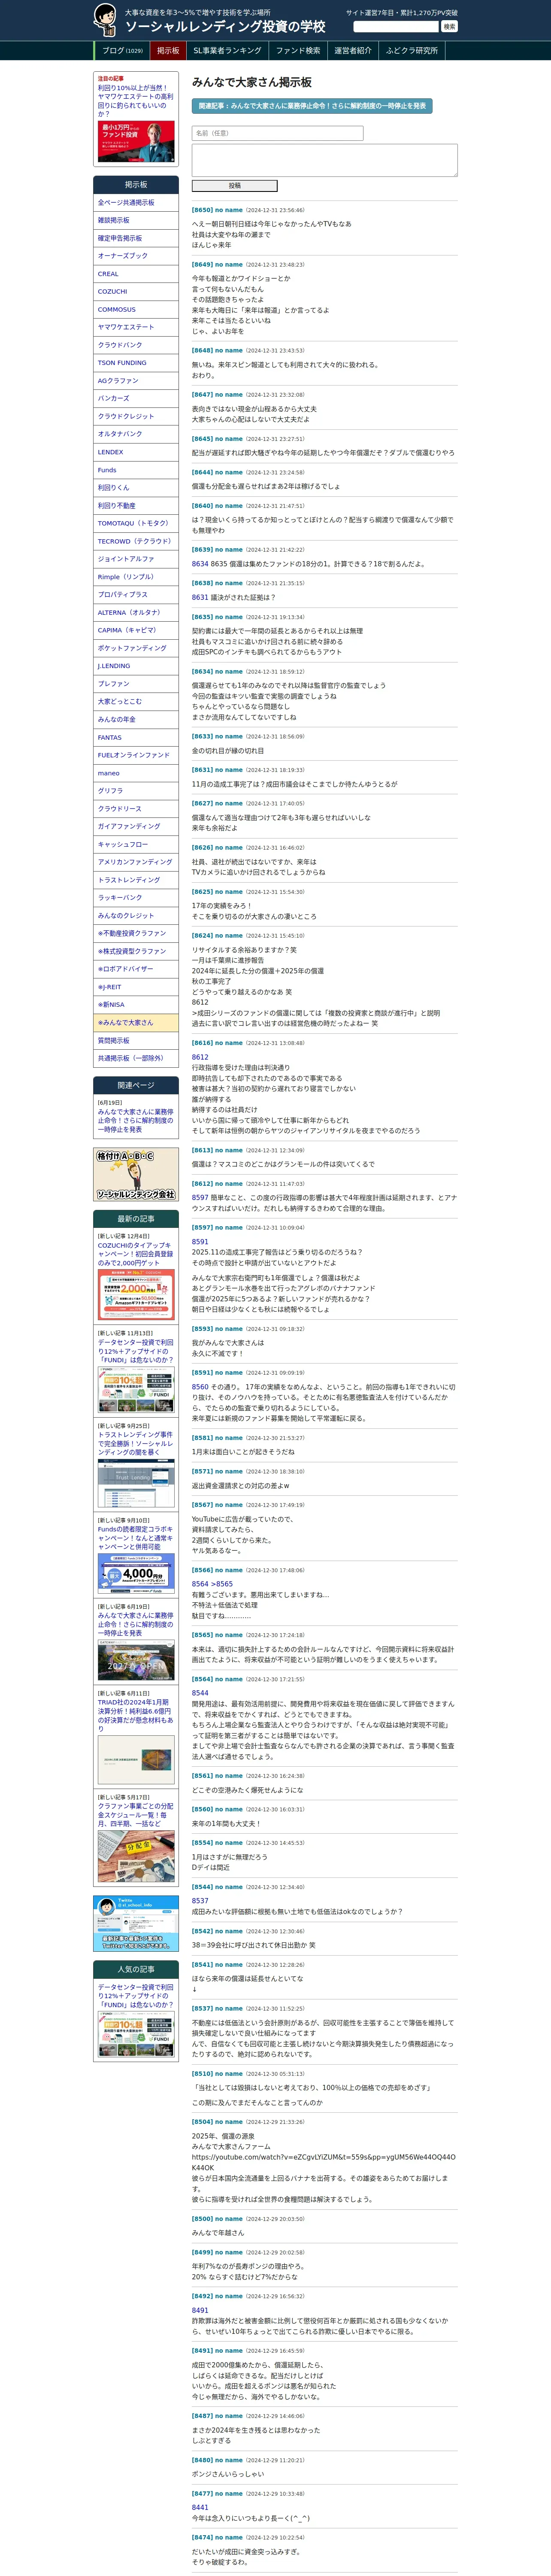Screen dimensions: 551x2576
Task: Open 全ページ共通掲示板 board link
Action: pyautogui.click(x=136, y=203)
